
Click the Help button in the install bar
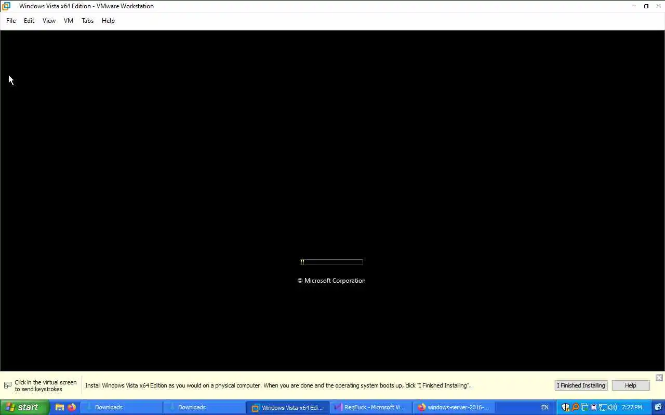630,385
